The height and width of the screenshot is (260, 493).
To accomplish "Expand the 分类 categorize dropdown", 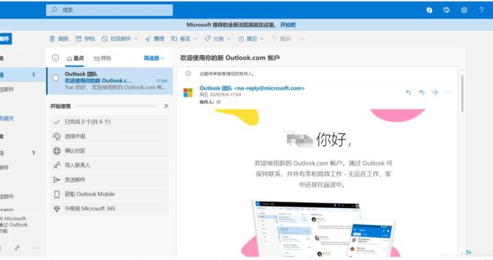I will 229,38.
